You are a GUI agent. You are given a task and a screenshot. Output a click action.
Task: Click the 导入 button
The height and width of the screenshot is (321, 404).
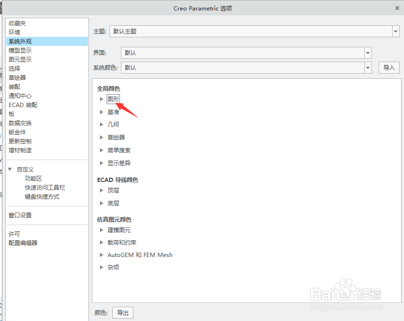coord(389,68)
